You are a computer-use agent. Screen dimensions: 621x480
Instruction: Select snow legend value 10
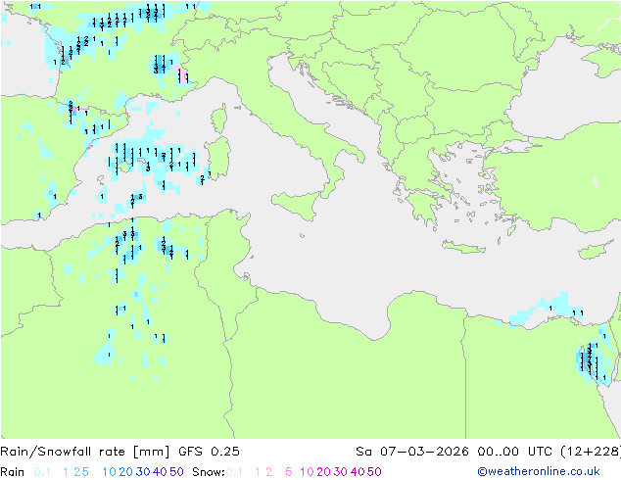(307, 472)
